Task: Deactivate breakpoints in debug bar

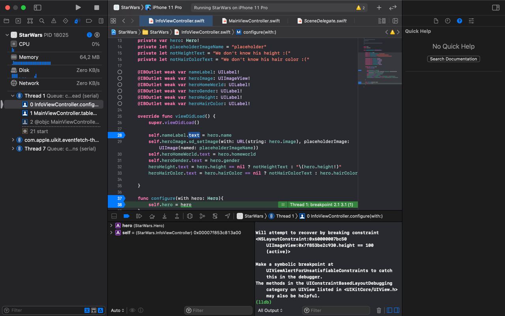Action: pos(126,216)
